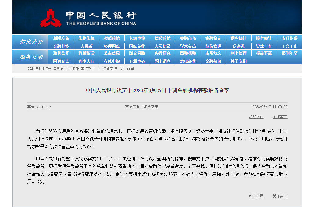Open the 下载中心 section

(x=137, y=61)
